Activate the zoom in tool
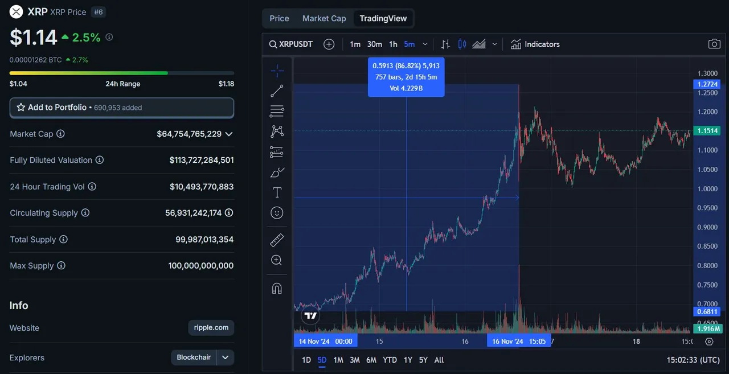This screenshot has height=374, width=729. coord(277,260)
